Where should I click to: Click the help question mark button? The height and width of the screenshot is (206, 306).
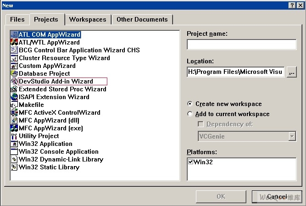pyautogui.click(x=292, y=5)
